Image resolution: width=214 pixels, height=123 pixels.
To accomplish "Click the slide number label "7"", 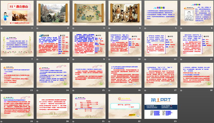I will point(32,59).
